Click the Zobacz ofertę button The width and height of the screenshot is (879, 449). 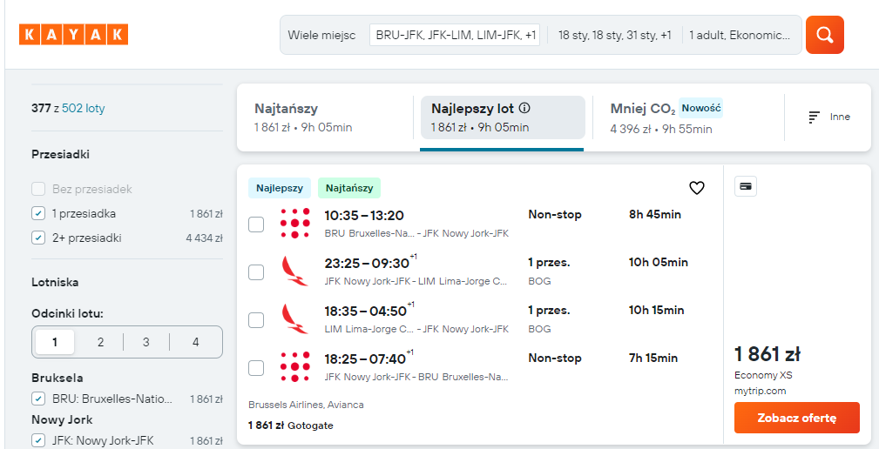coord(796,418)
